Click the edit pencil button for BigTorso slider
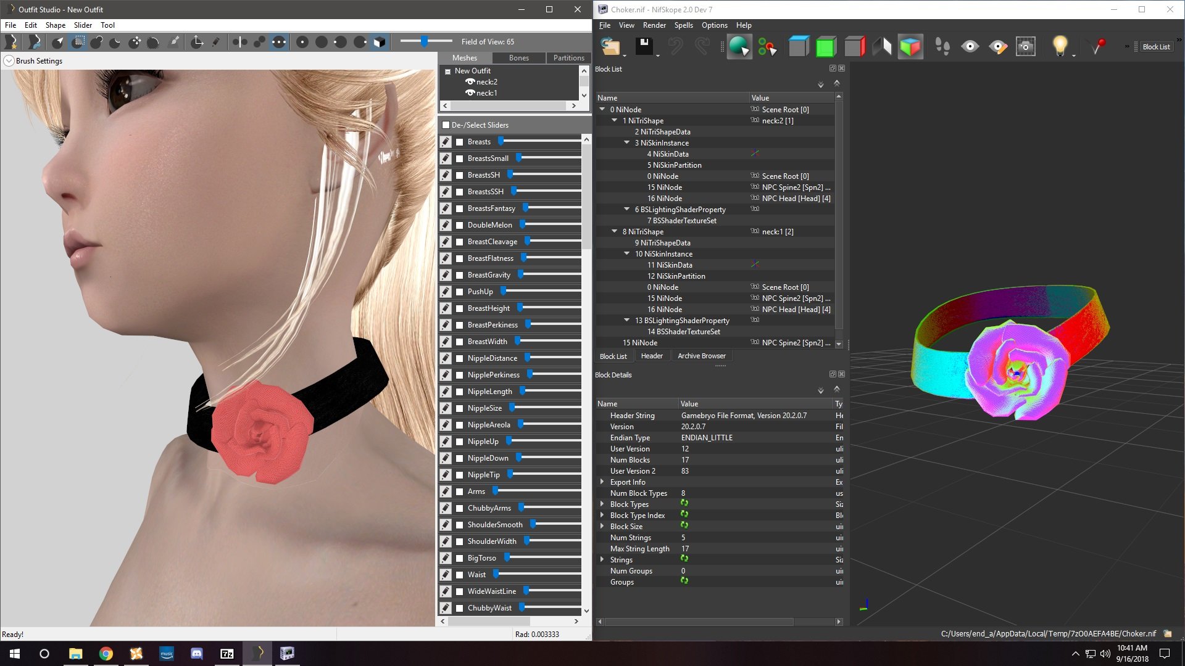 (446, 558)
